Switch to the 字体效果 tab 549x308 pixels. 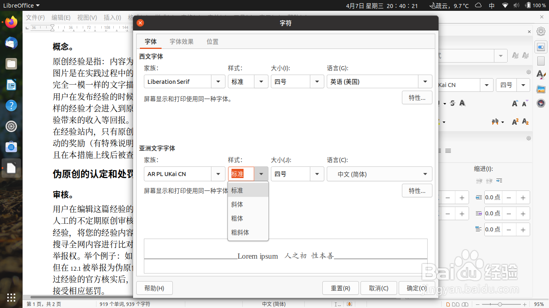point(181,41)
